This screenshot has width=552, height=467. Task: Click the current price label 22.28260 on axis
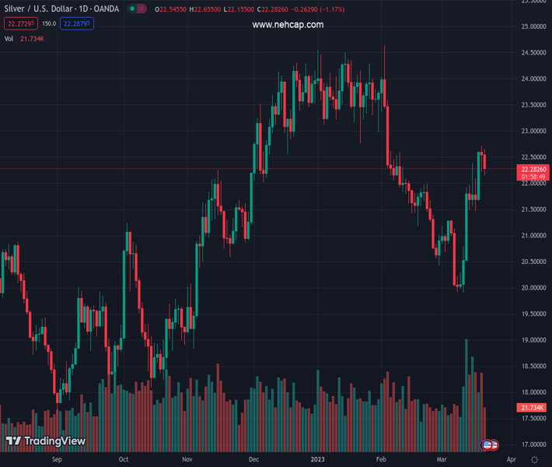[x=534, y=169]
